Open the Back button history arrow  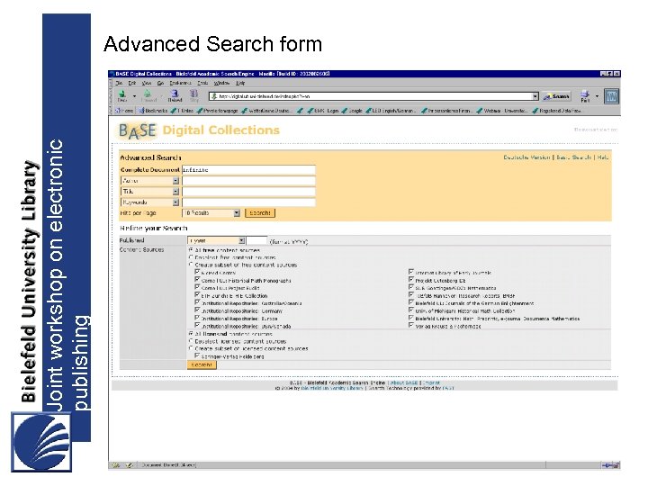pyautogui.click(x=134, y=96)
